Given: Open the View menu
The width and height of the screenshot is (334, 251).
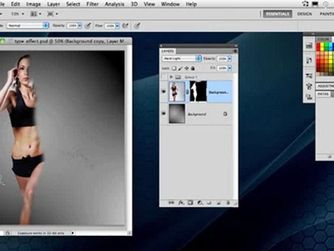Looking at the screenshot, I should [x=149, y=4].
